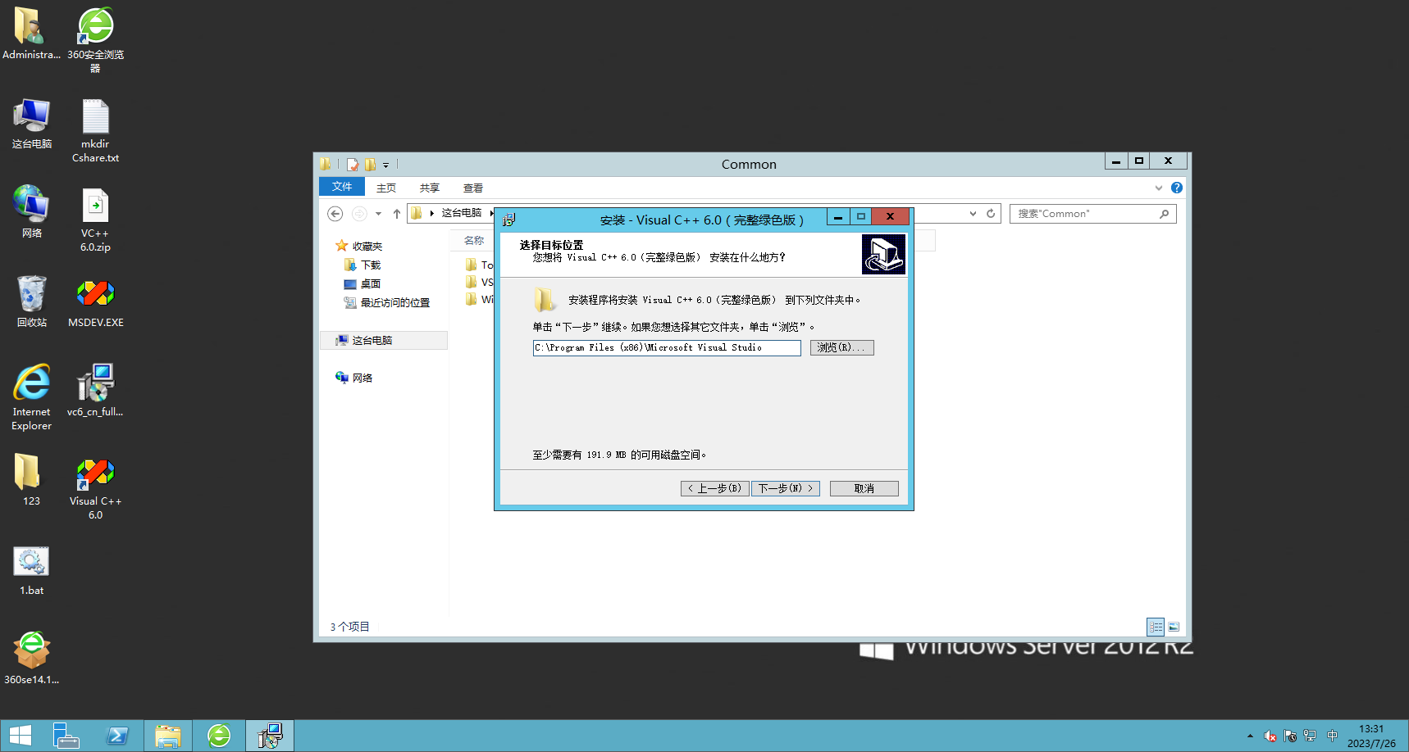Viewport: 1409px width, 752px height.
Task: Select 这台电脑 desktop icon
Action: coord(31,123)
